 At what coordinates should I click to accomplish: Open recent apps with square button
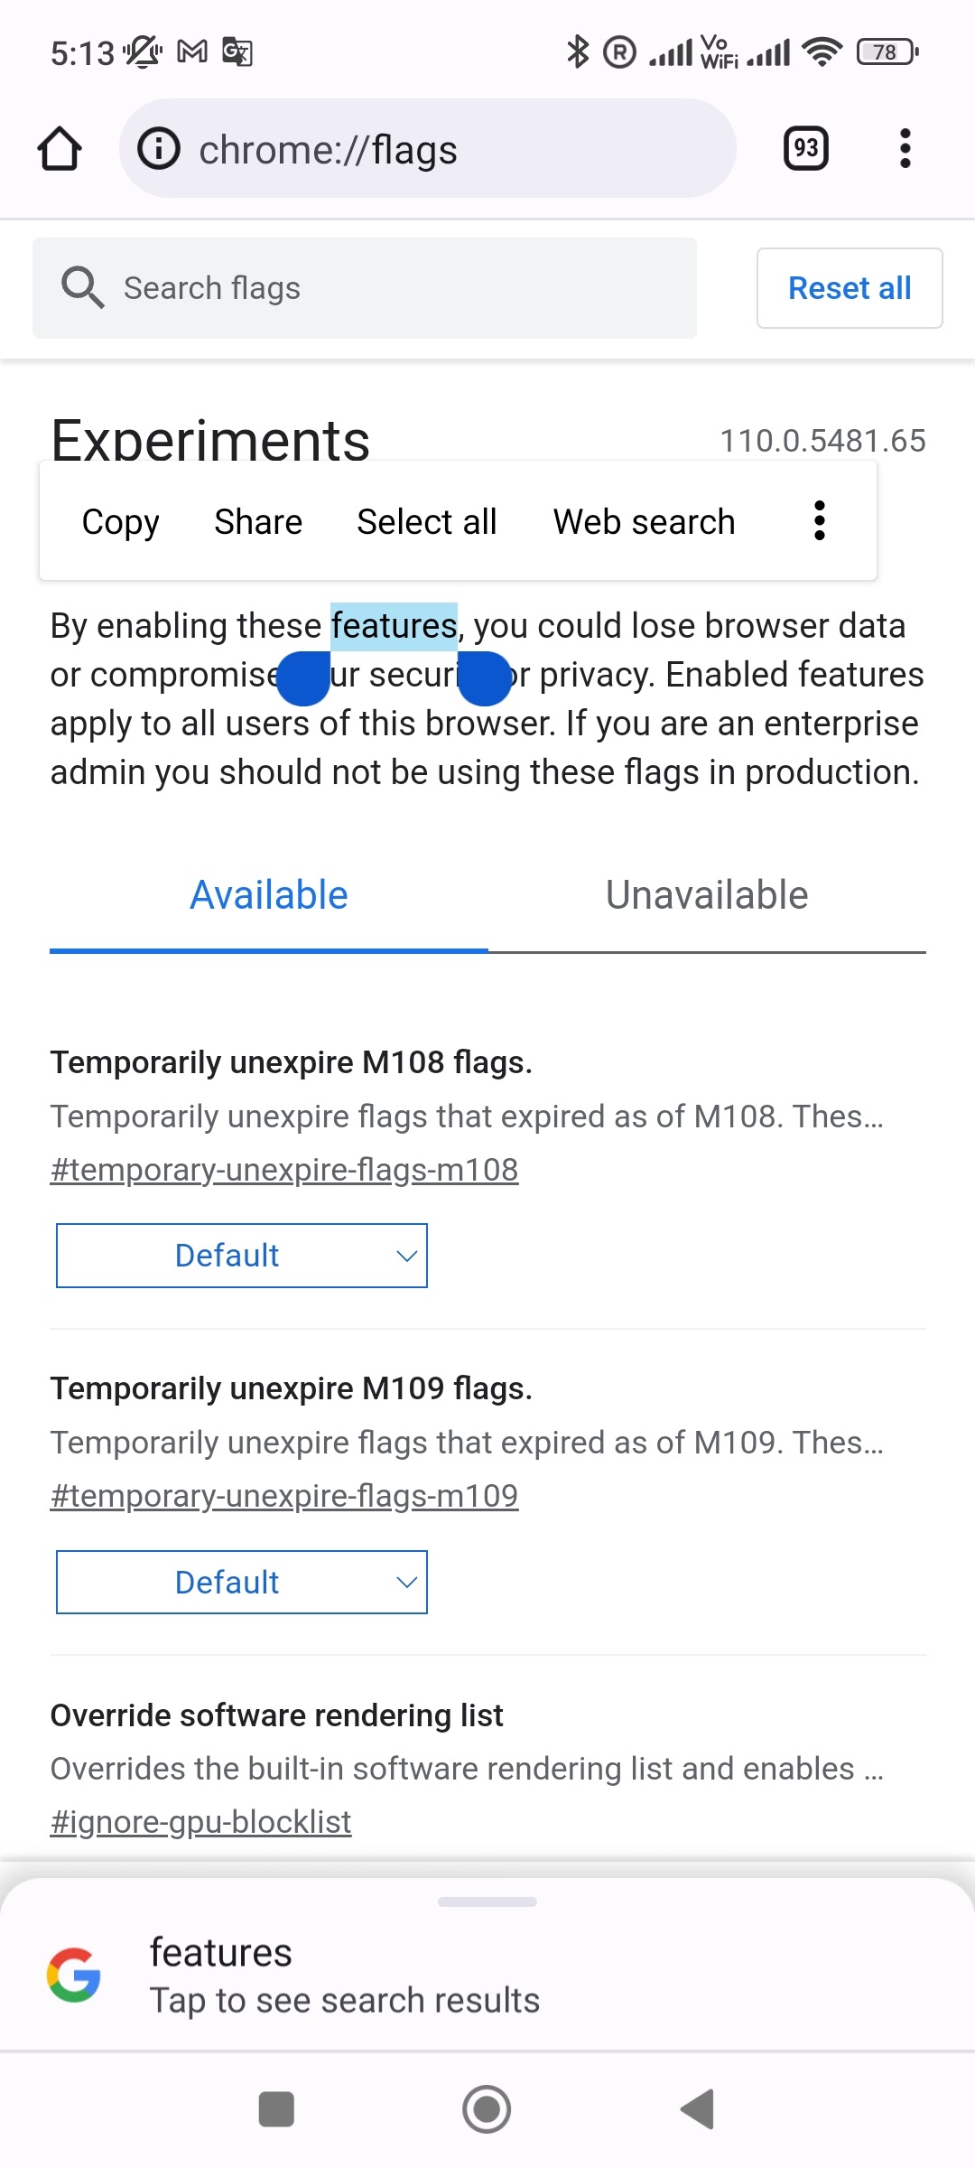[276, 2109]
